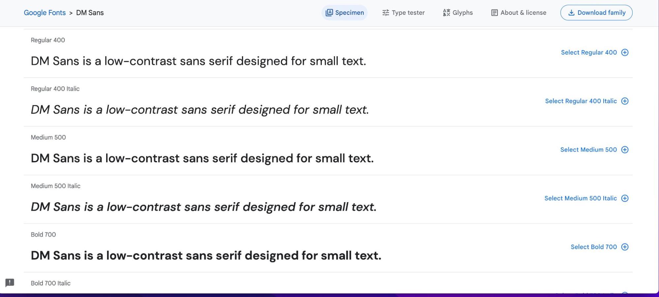The height and width of the screenshot is (297, 659).
Task: Add Medium 500 to your selection
Action: (x=588, y=149)
